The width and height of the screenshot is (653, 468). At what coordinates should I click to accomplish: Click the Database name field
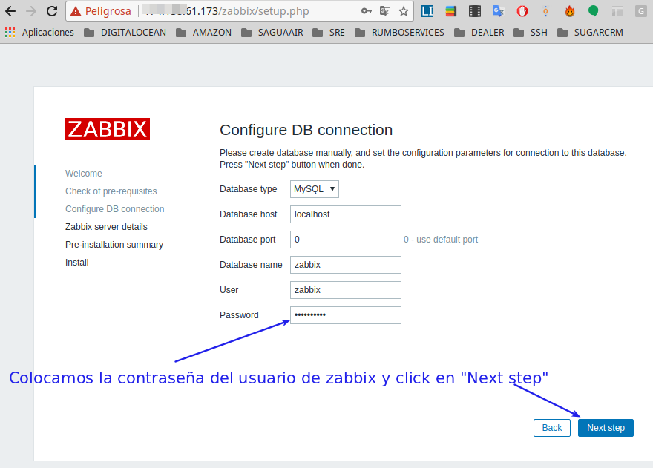346,265
